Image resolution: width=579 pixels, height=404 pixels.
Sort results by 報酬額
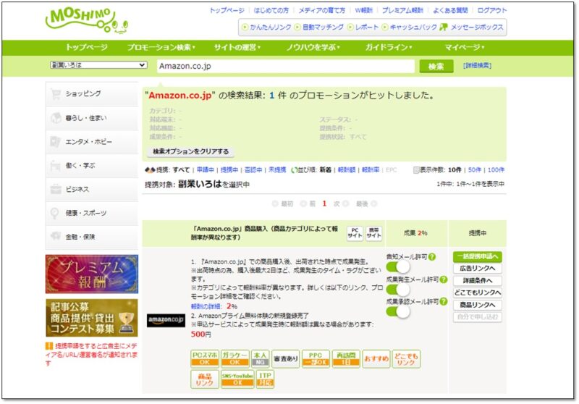point(347,170)
